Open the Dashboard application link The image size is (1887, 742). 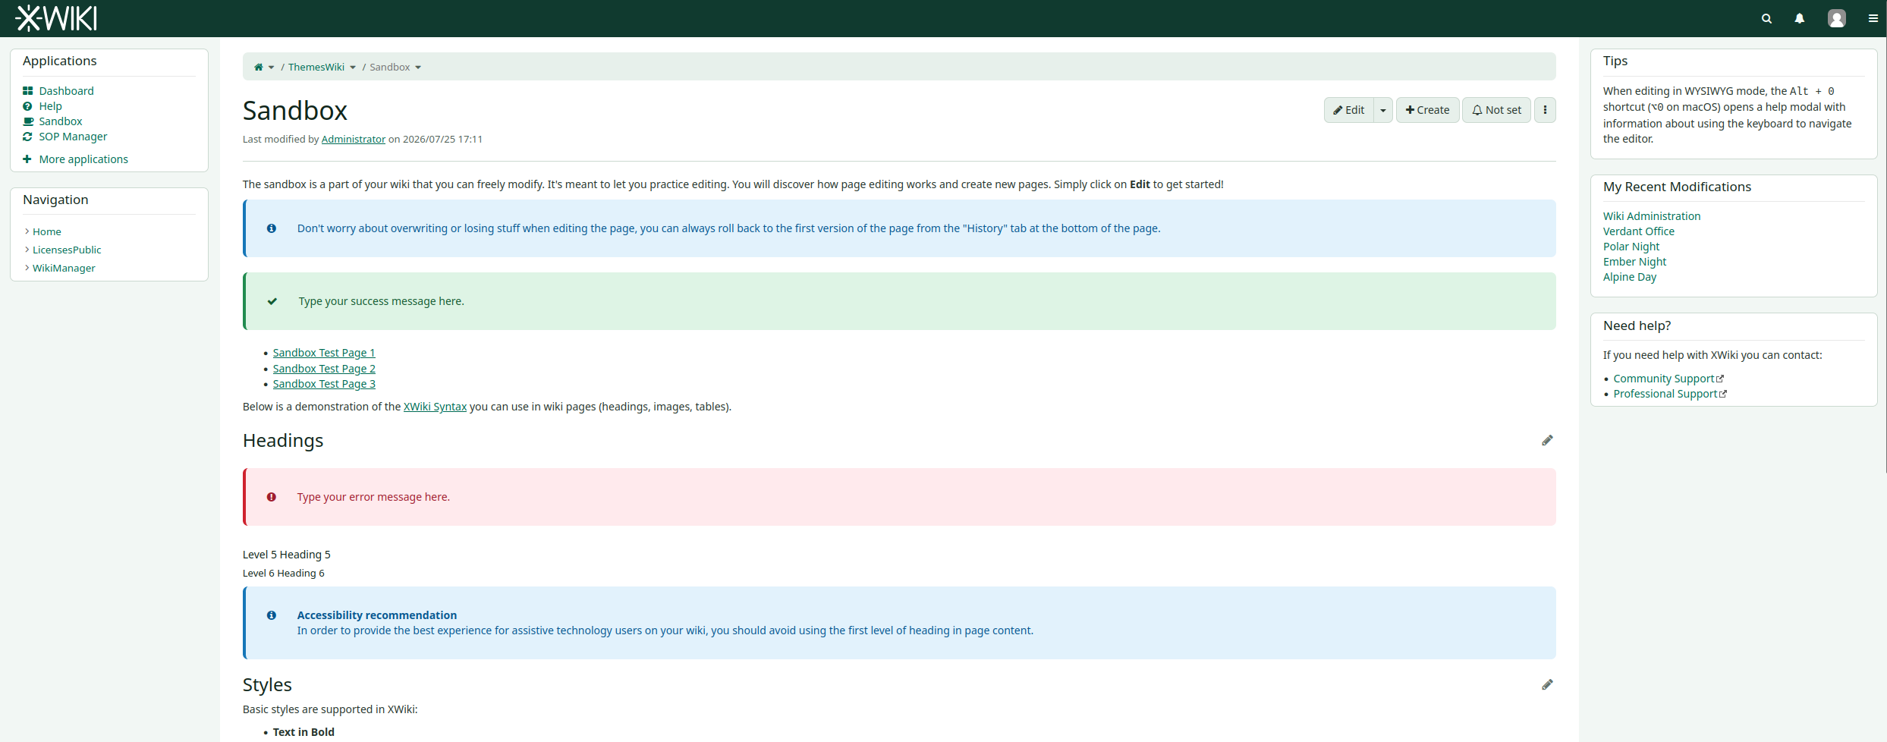pos(67,91)
